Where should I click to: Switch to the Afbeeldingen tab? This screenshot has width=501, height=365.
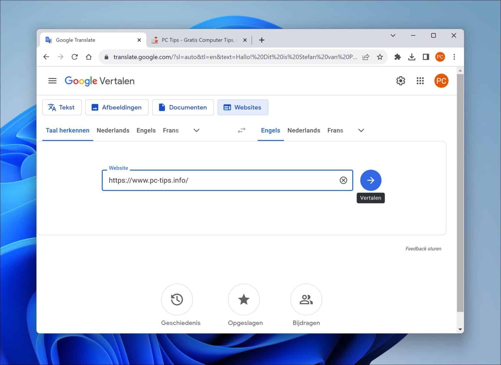pyautogui.click(x=117, y=107)
